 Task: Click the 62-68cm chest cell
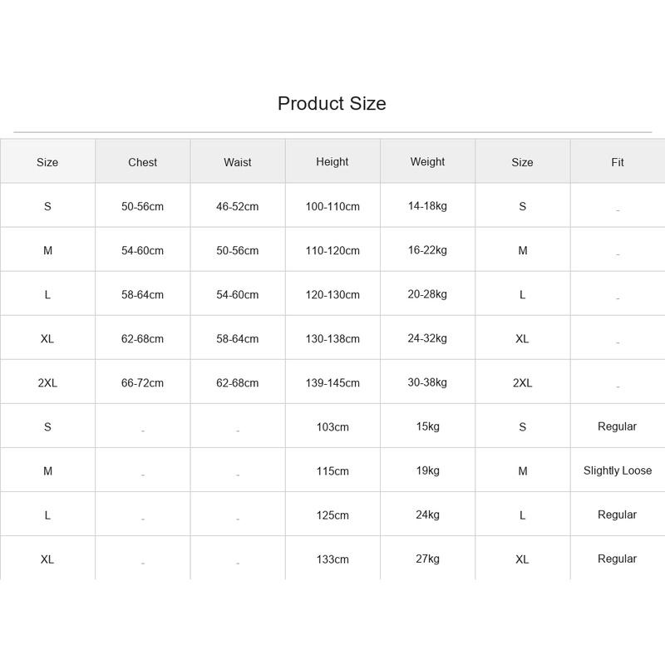point(142,339)
